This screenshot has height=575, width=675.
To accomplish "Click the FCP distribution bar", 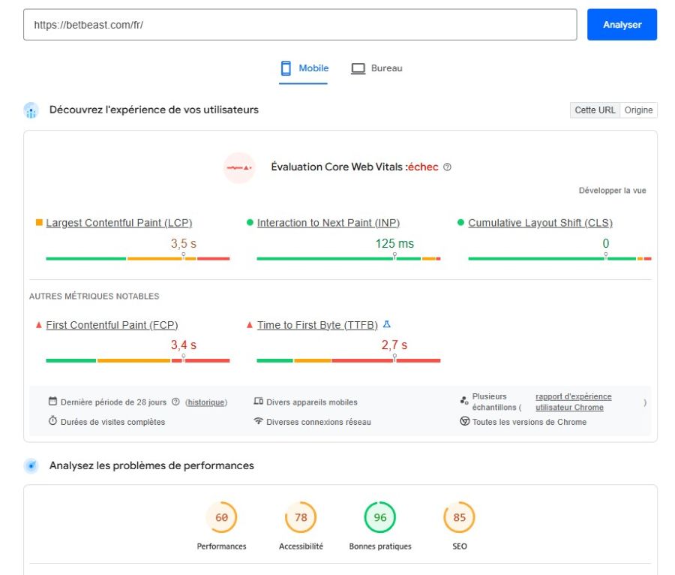I will (138, 360).
